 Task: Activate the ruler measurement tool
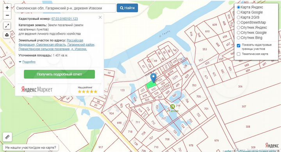point(7,137)
